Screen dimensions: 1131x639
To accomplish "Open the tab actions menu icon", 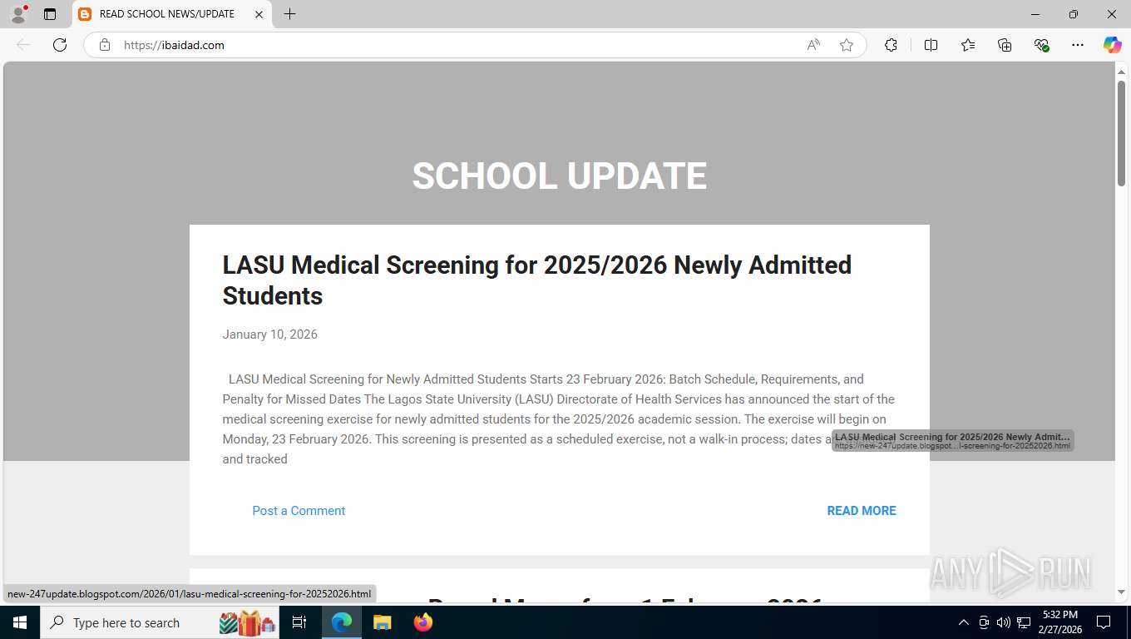I will click(50, 14).
